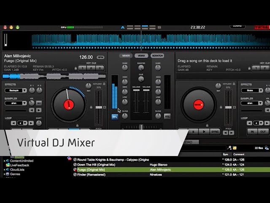Select the Finder (Remastered) track row
The image size is (270, 203).
click(171, 175)
